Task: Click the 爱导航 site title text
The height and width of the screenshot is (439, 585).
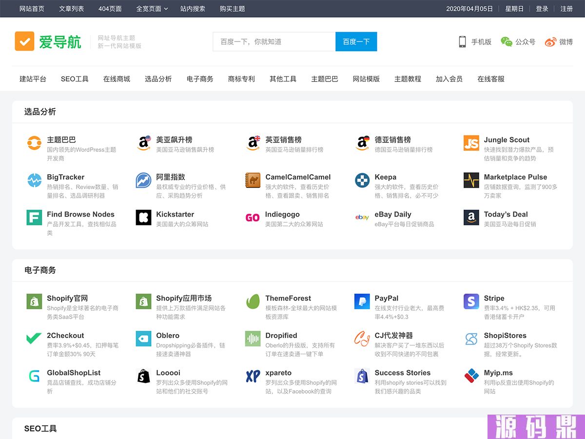Action: click(60, 42)
